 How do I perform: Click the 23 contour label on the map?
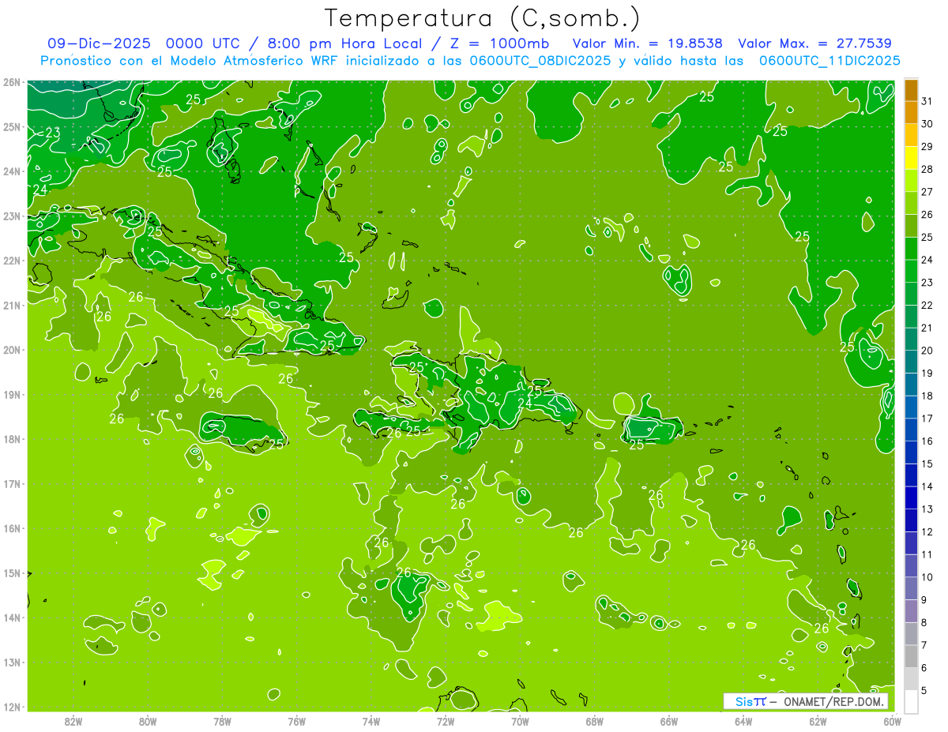point(53,133)
